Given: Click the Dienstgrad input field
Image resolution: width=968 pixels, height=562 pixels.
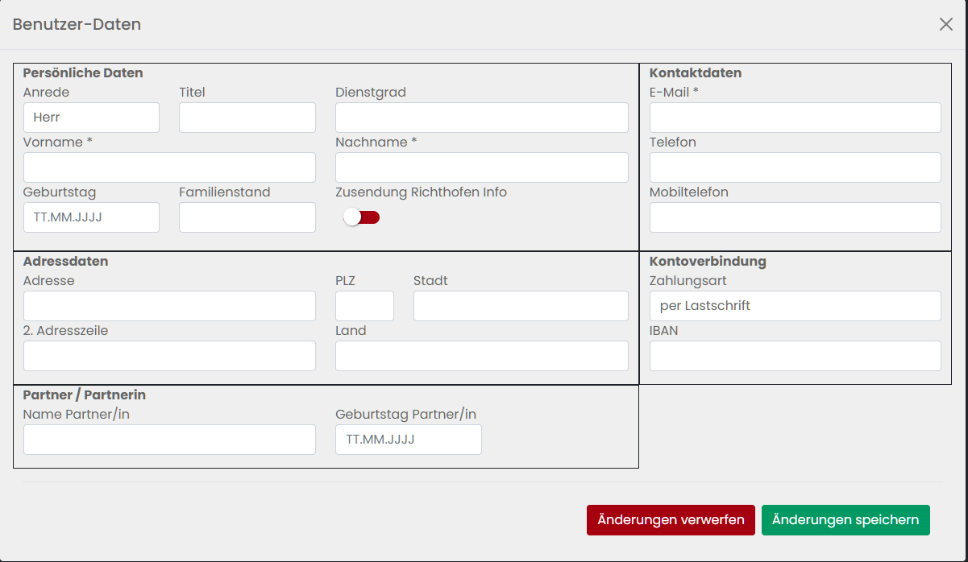Looking at the screenshot, I should click(x=481, y=118).
